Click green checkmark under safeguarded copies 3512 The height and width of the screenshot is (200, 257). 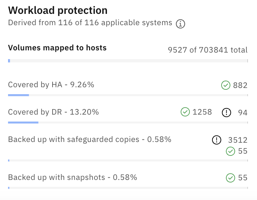coord(231,151)
